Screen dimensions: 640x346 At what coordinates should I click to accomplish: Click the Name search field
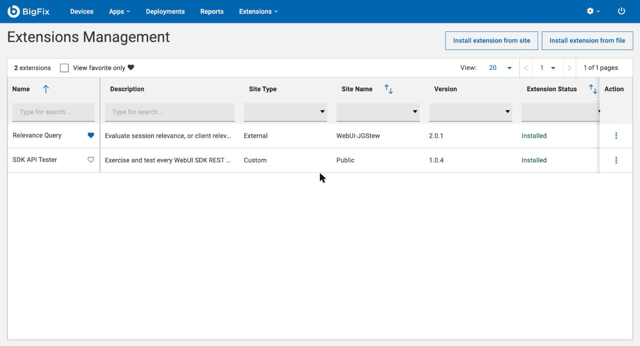[54, 112]
